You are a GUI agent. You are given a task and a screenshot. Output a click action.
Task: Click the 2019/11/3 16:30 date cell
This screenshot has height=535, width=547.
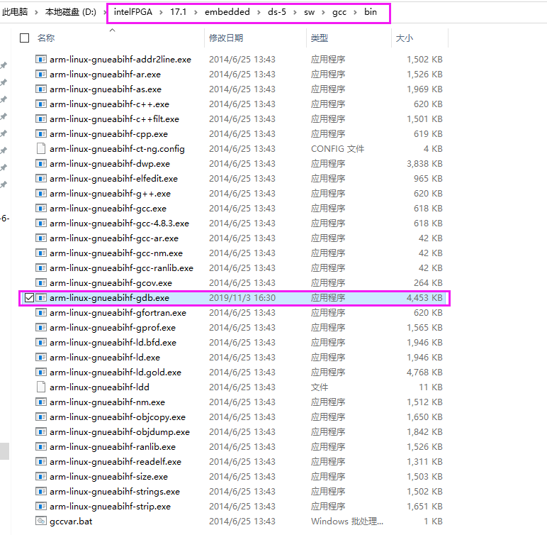coord(242,298)
